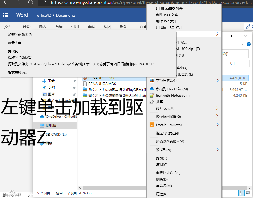253x198 pixels.
Task: Open the Word 文件 tab
Action: (8, 27)
